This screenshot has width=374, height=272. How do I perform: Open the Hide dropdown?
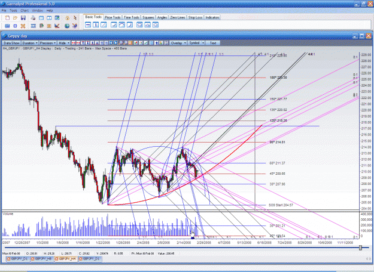click(x=64, y=43)
